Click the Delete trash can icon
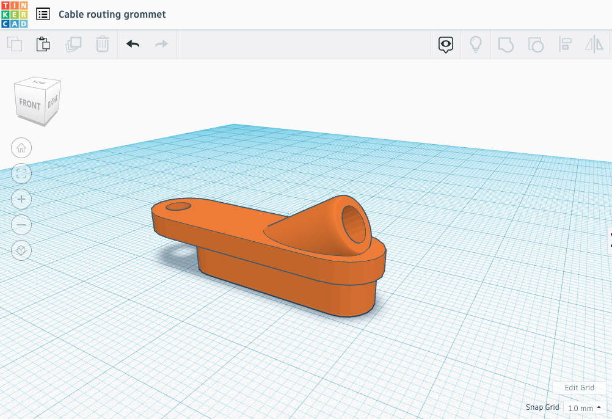Image resolution: width=612 pixels, height=419 pixels. (102, 44)
